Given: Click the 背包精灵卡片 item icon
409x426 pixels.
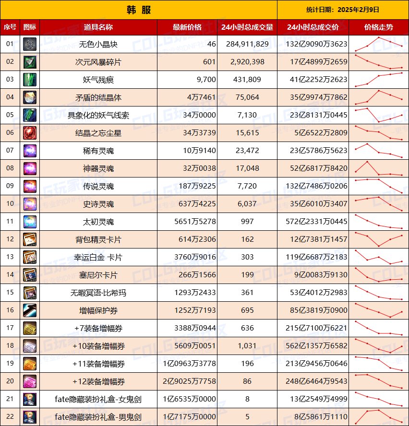Looking at the screenshot, I should (30, 239).
